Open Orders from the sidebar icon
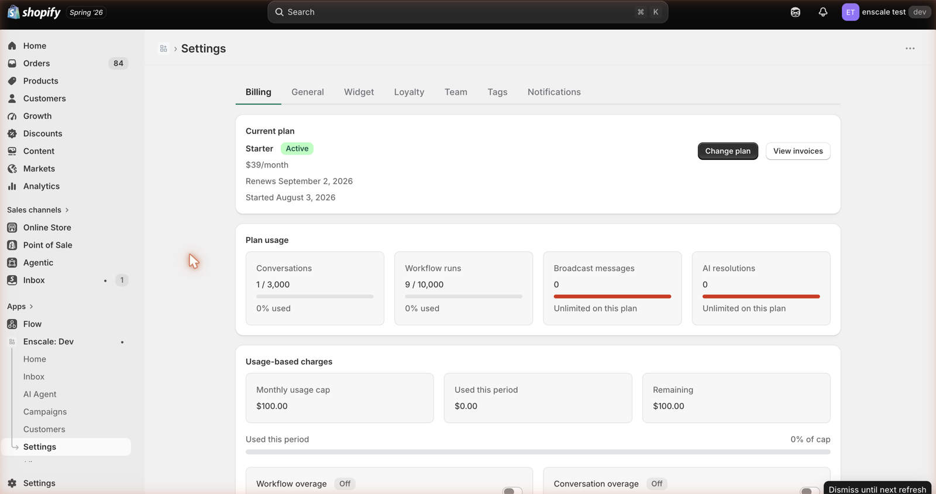This screenshot has width=936, height=494. [12, 63]
